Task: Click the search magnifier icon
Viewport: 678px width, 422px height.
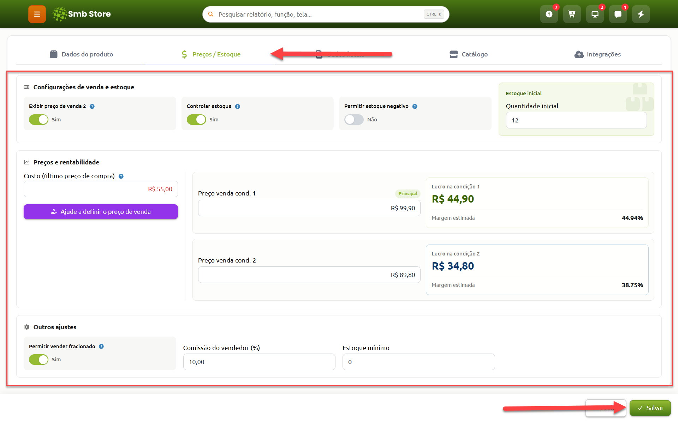Action: [x=211, y=14]
